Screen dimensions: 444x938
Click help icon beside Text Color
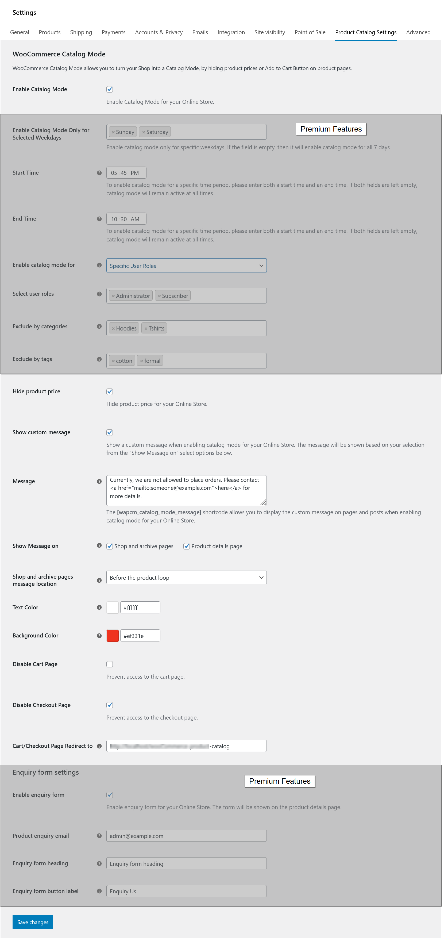coord(99,607)
